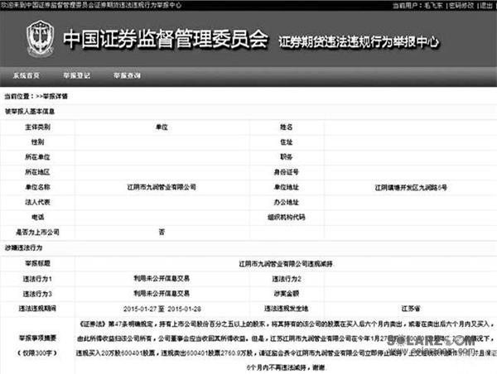Viewport: 497px width, 374px height.
Task: Click the 举报事项摘要 label
Action: pos(37,338)
